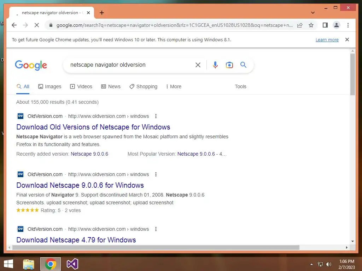Open search Tools options
This screenshot has width=362, height=271.
pyautogui.click(x=240, y=86)
